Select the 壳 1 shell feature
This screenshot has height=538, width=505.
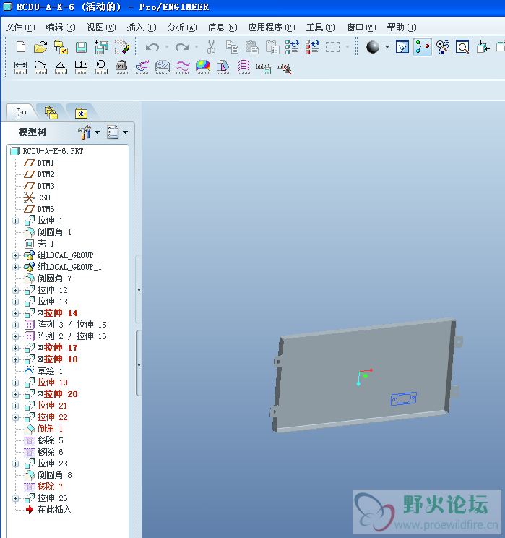point(39,244)
